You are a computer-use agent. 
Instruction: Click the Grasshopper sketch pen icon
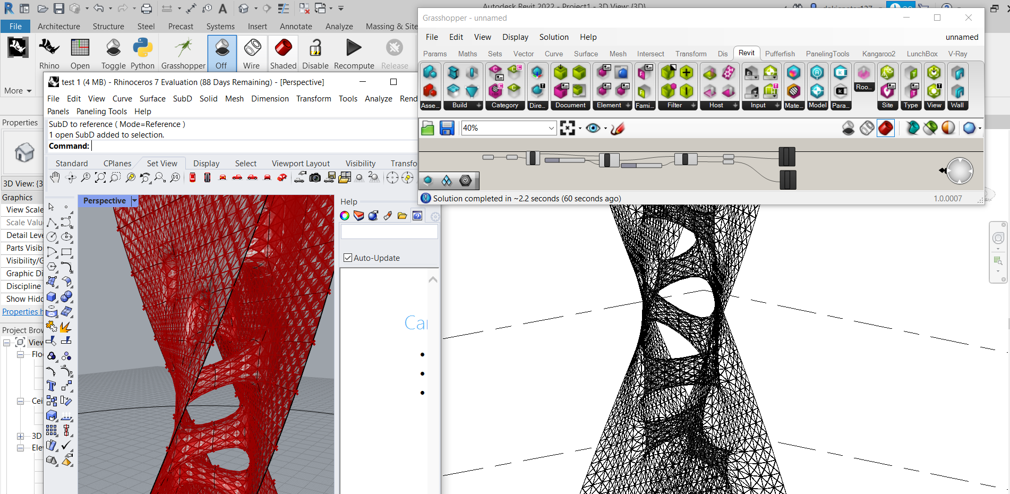pos(618,128)
